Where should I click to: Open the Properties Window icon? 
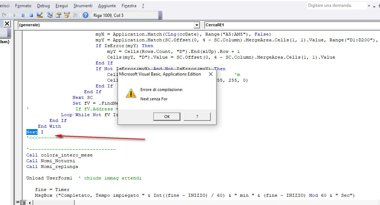(58, 15)
